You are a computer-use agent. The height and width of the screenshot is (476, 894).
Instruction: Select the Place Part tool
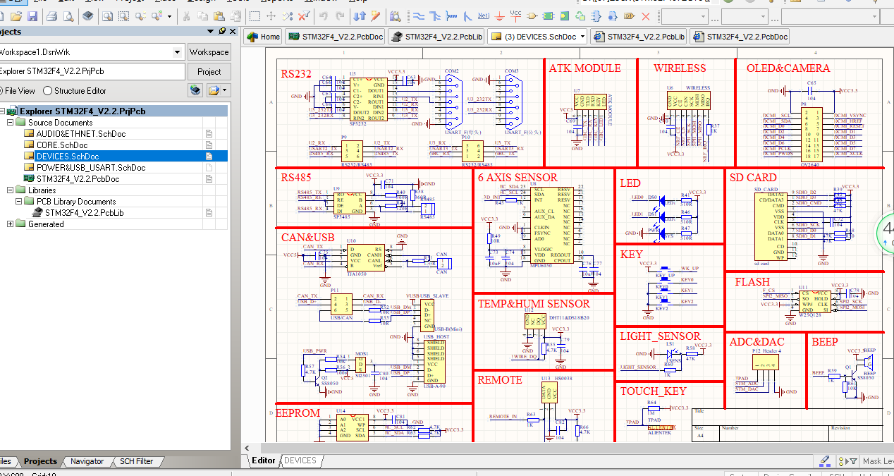532,16
